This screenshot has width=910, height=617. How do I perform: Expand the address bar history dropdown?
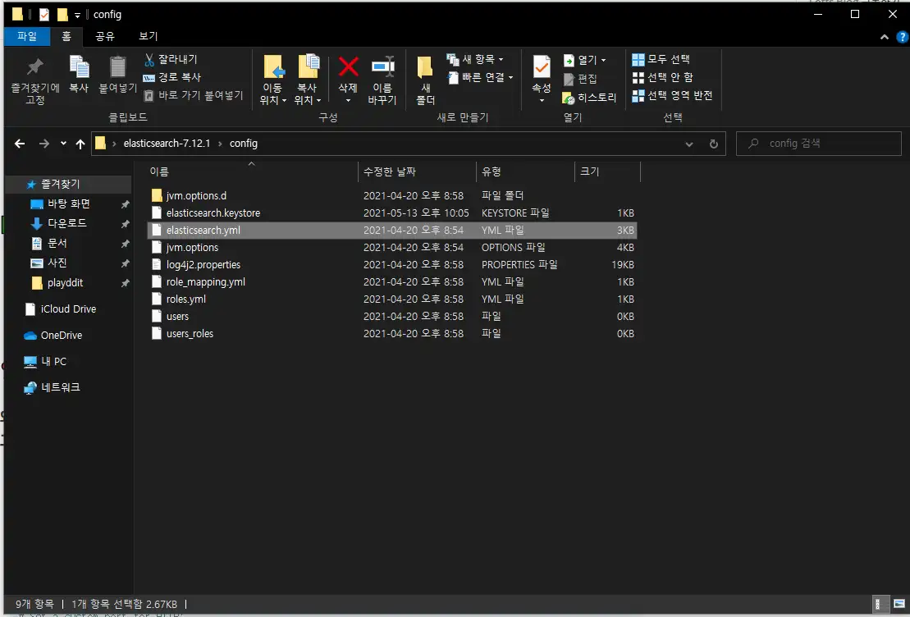click(x=689, y=144)
